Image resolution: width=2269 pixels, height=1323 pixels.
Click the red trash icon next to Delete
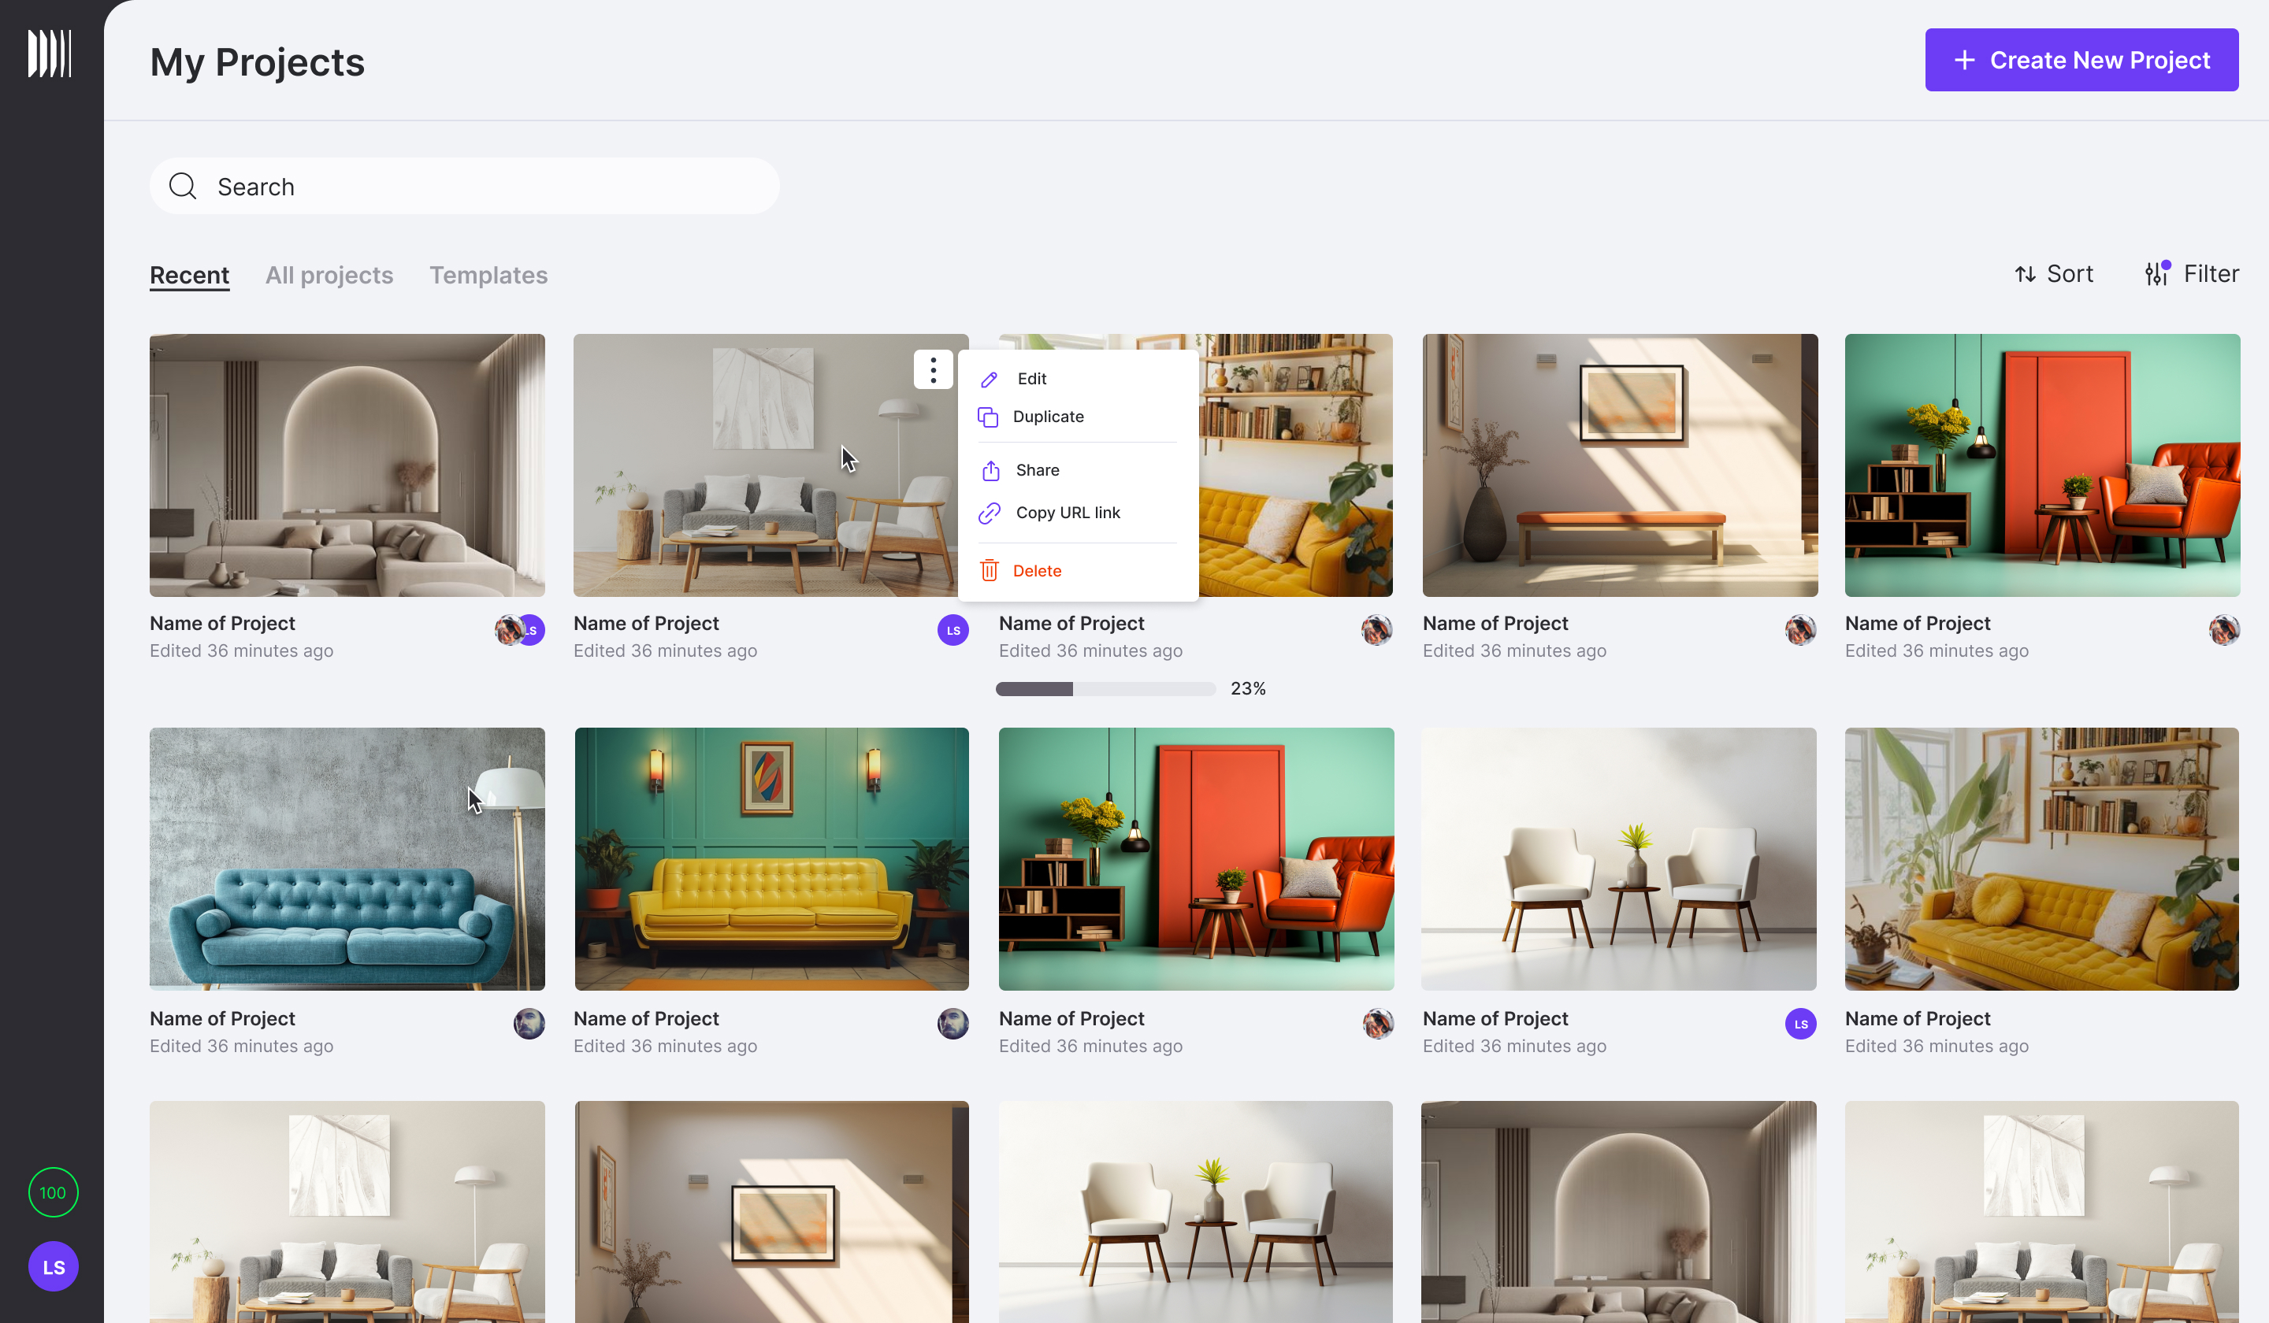tap(989, 569)
